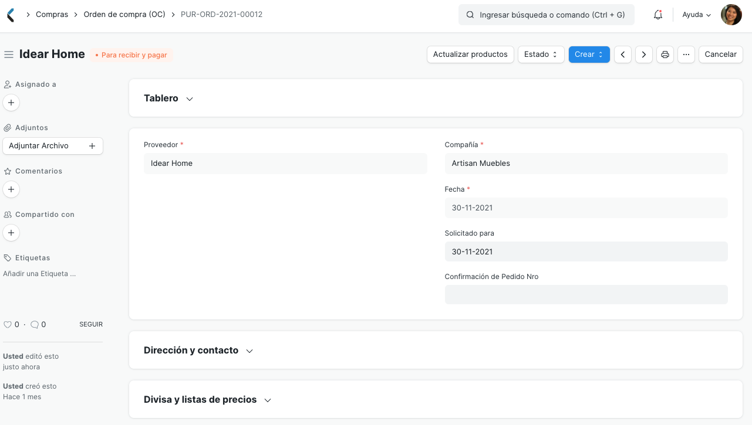
Task: Click the Comentarios label
Action: (x=39, y=171)
